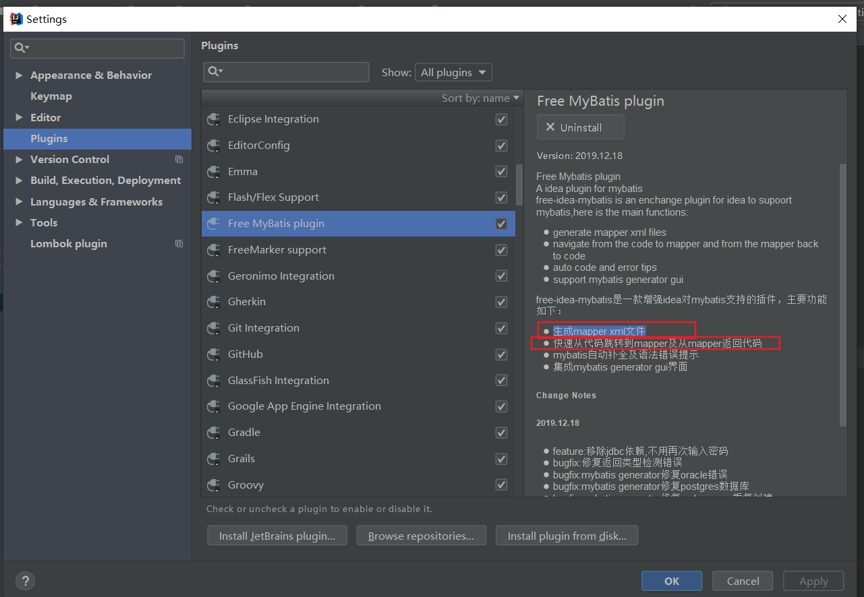Expand the Version Control node

(19, 160)
